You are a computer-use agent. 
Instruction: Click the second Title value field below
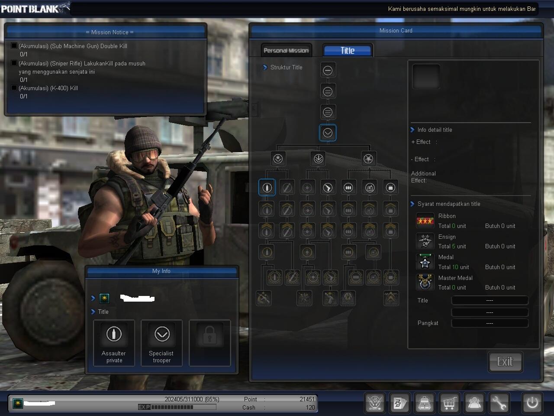click(x=490, y=312)
